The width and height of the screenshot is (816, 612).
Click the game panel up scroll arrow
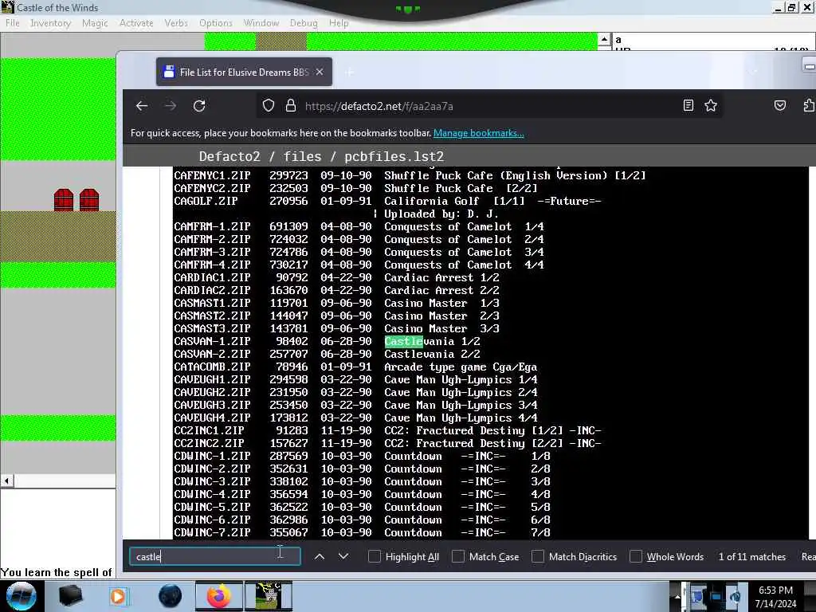click(x=604, y=40)
